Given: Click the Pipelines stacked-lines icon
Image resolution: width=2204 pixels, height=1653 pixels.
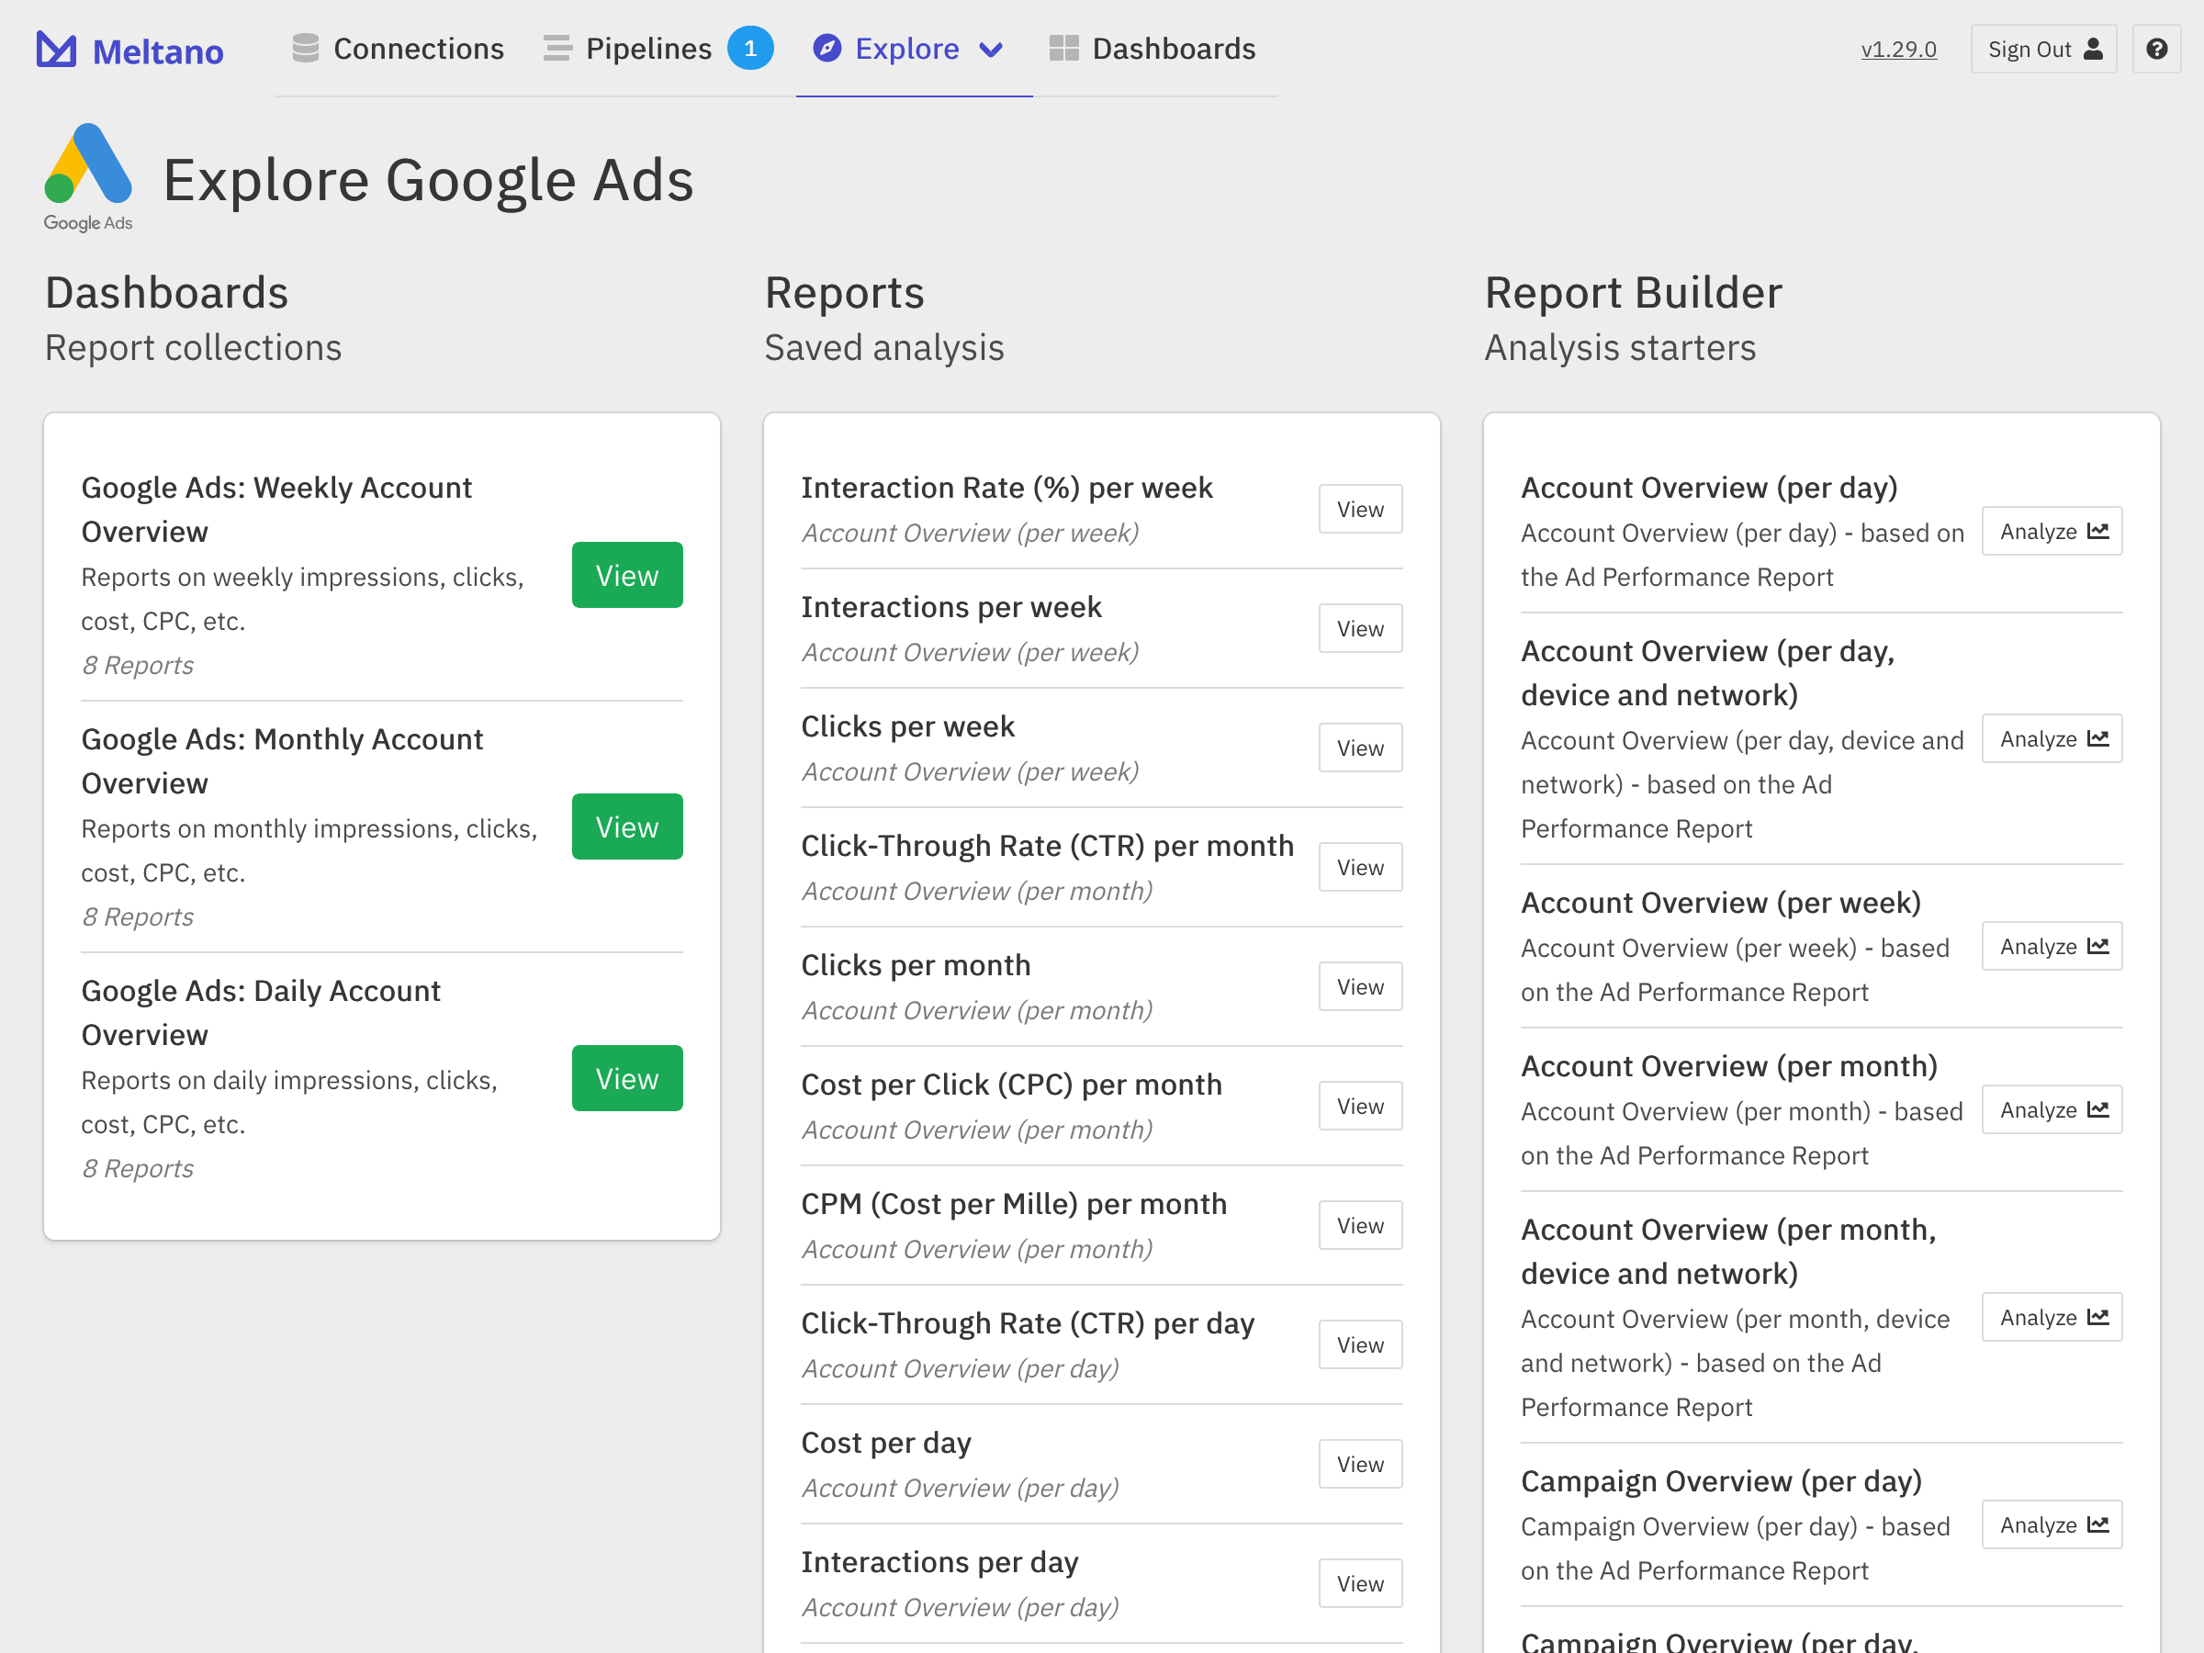Looking at the screenshot, I should click(557, 48).
